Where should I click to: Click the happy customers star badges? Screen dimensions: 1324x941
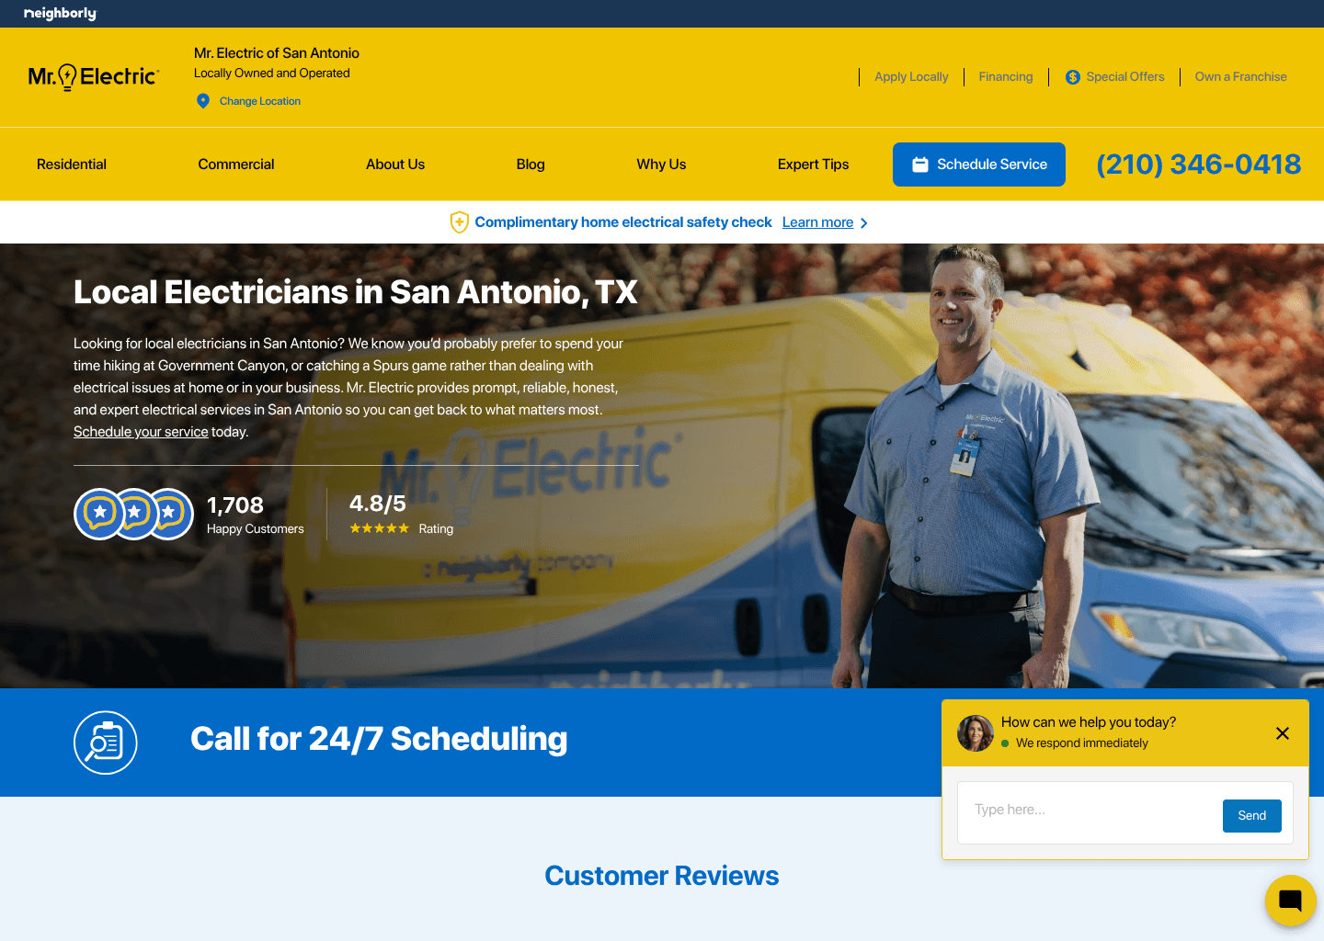(x=133, y=514)
